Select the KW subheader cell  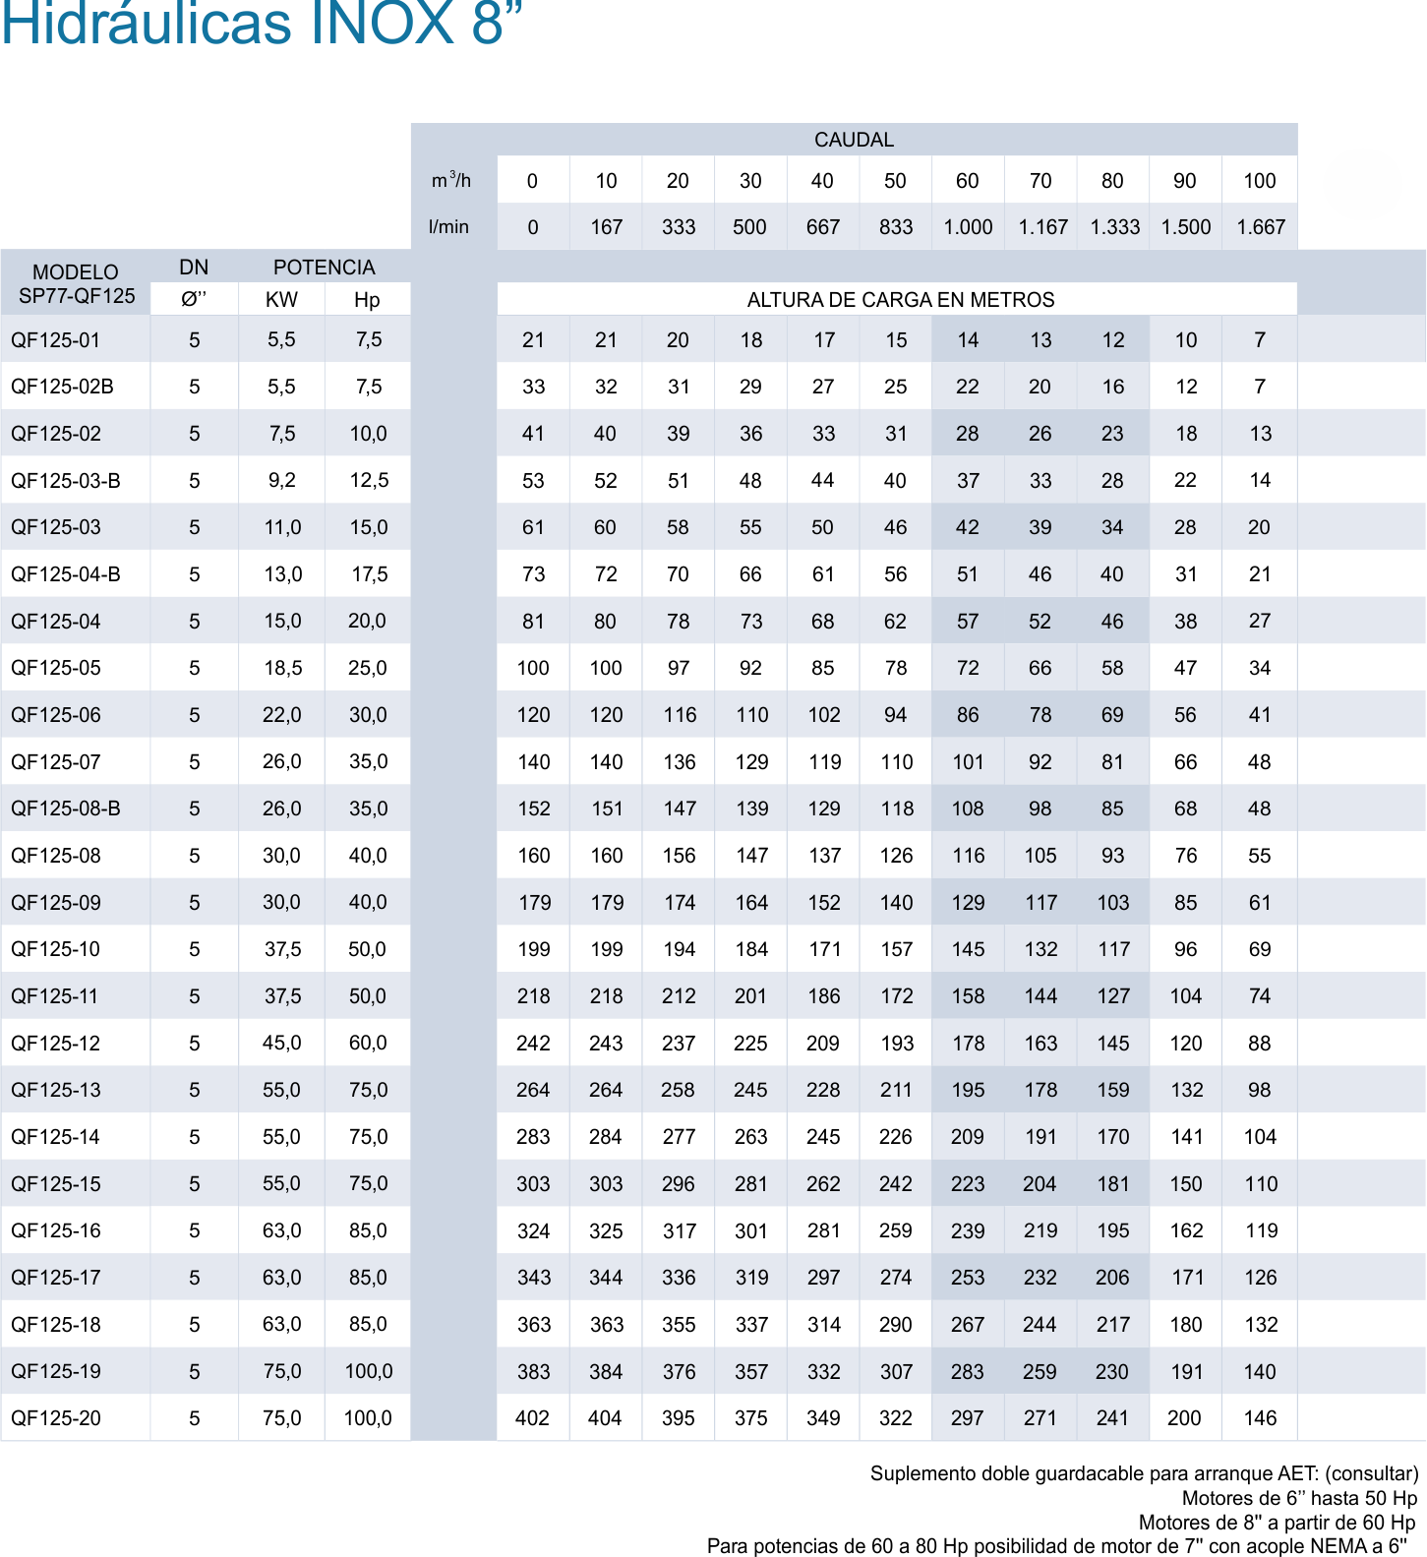(x=281, y=300)
